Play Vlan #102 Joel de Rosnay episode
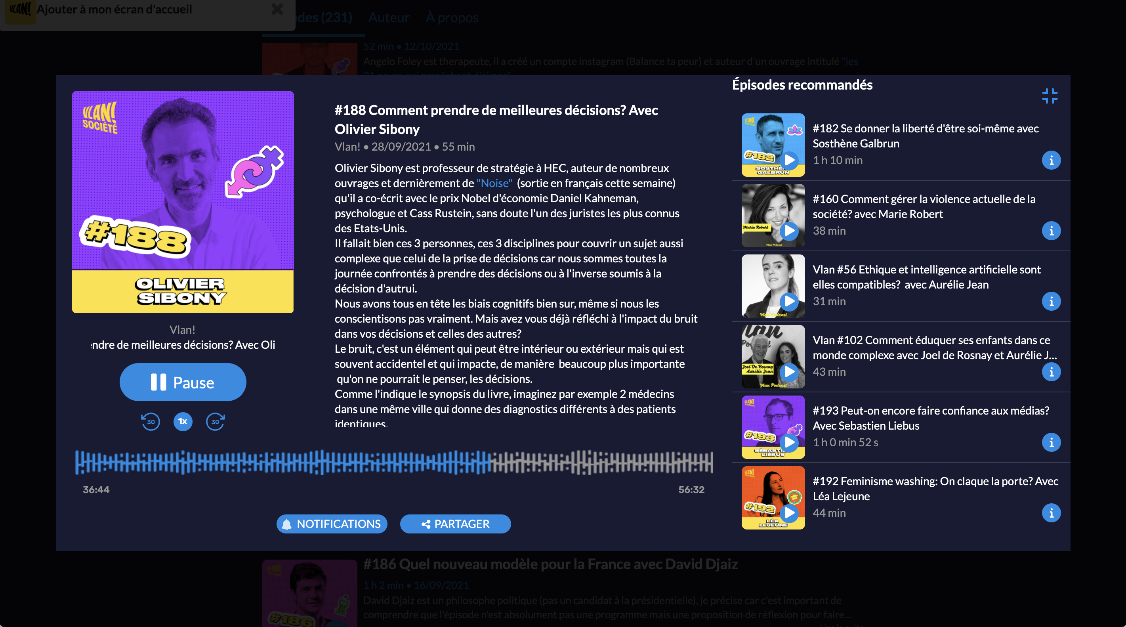This screenshot has width=1126, height=627. coord(789,372)
